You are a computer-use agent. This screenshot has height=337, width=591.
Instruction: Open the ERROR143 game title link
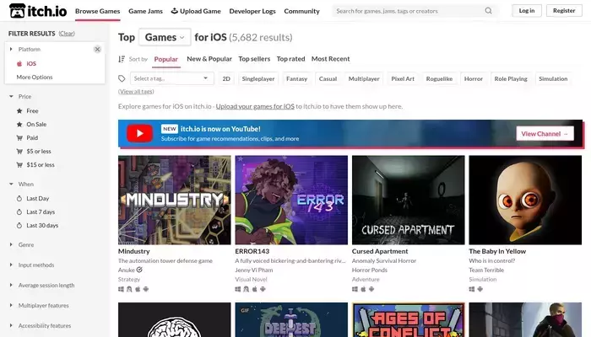pyautogui.click(x=252, y=251)
